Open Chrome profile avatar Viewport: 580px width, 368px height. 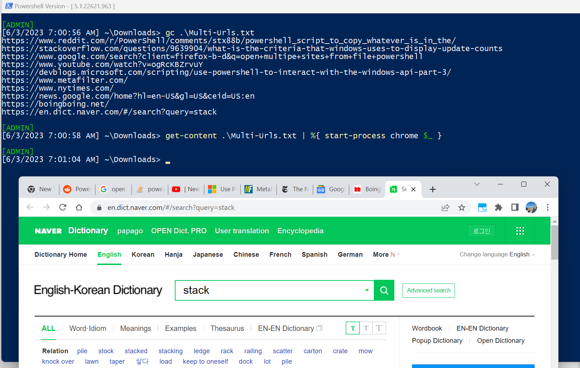click(531, 207)
